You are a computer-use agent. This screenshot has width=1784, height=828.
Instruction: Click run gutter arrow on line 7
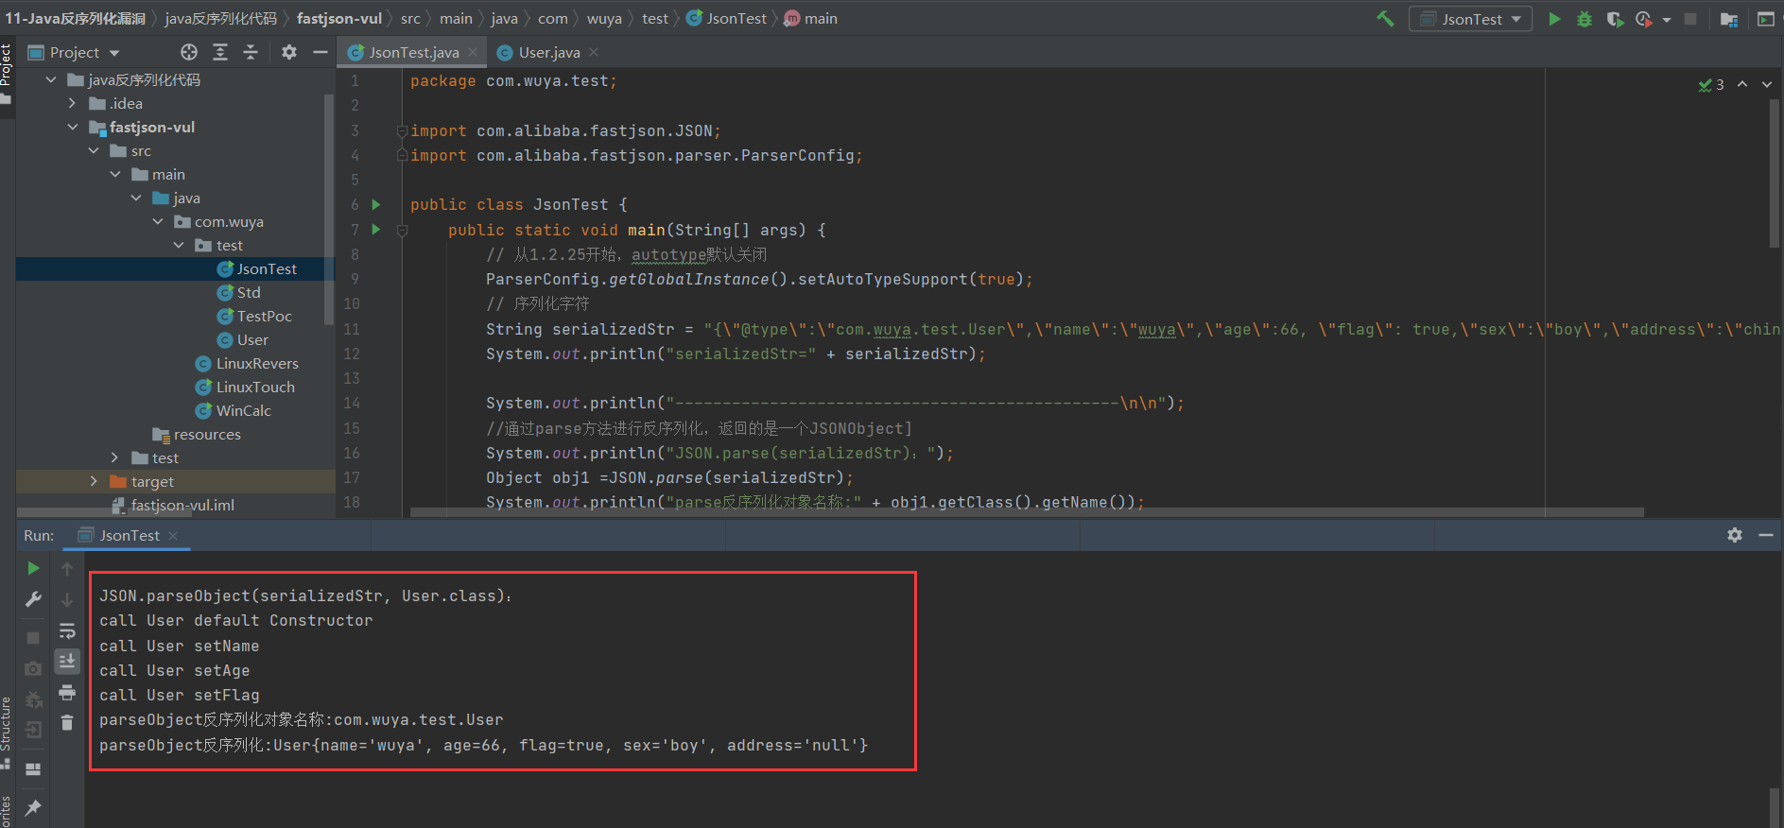coord(376,229)
